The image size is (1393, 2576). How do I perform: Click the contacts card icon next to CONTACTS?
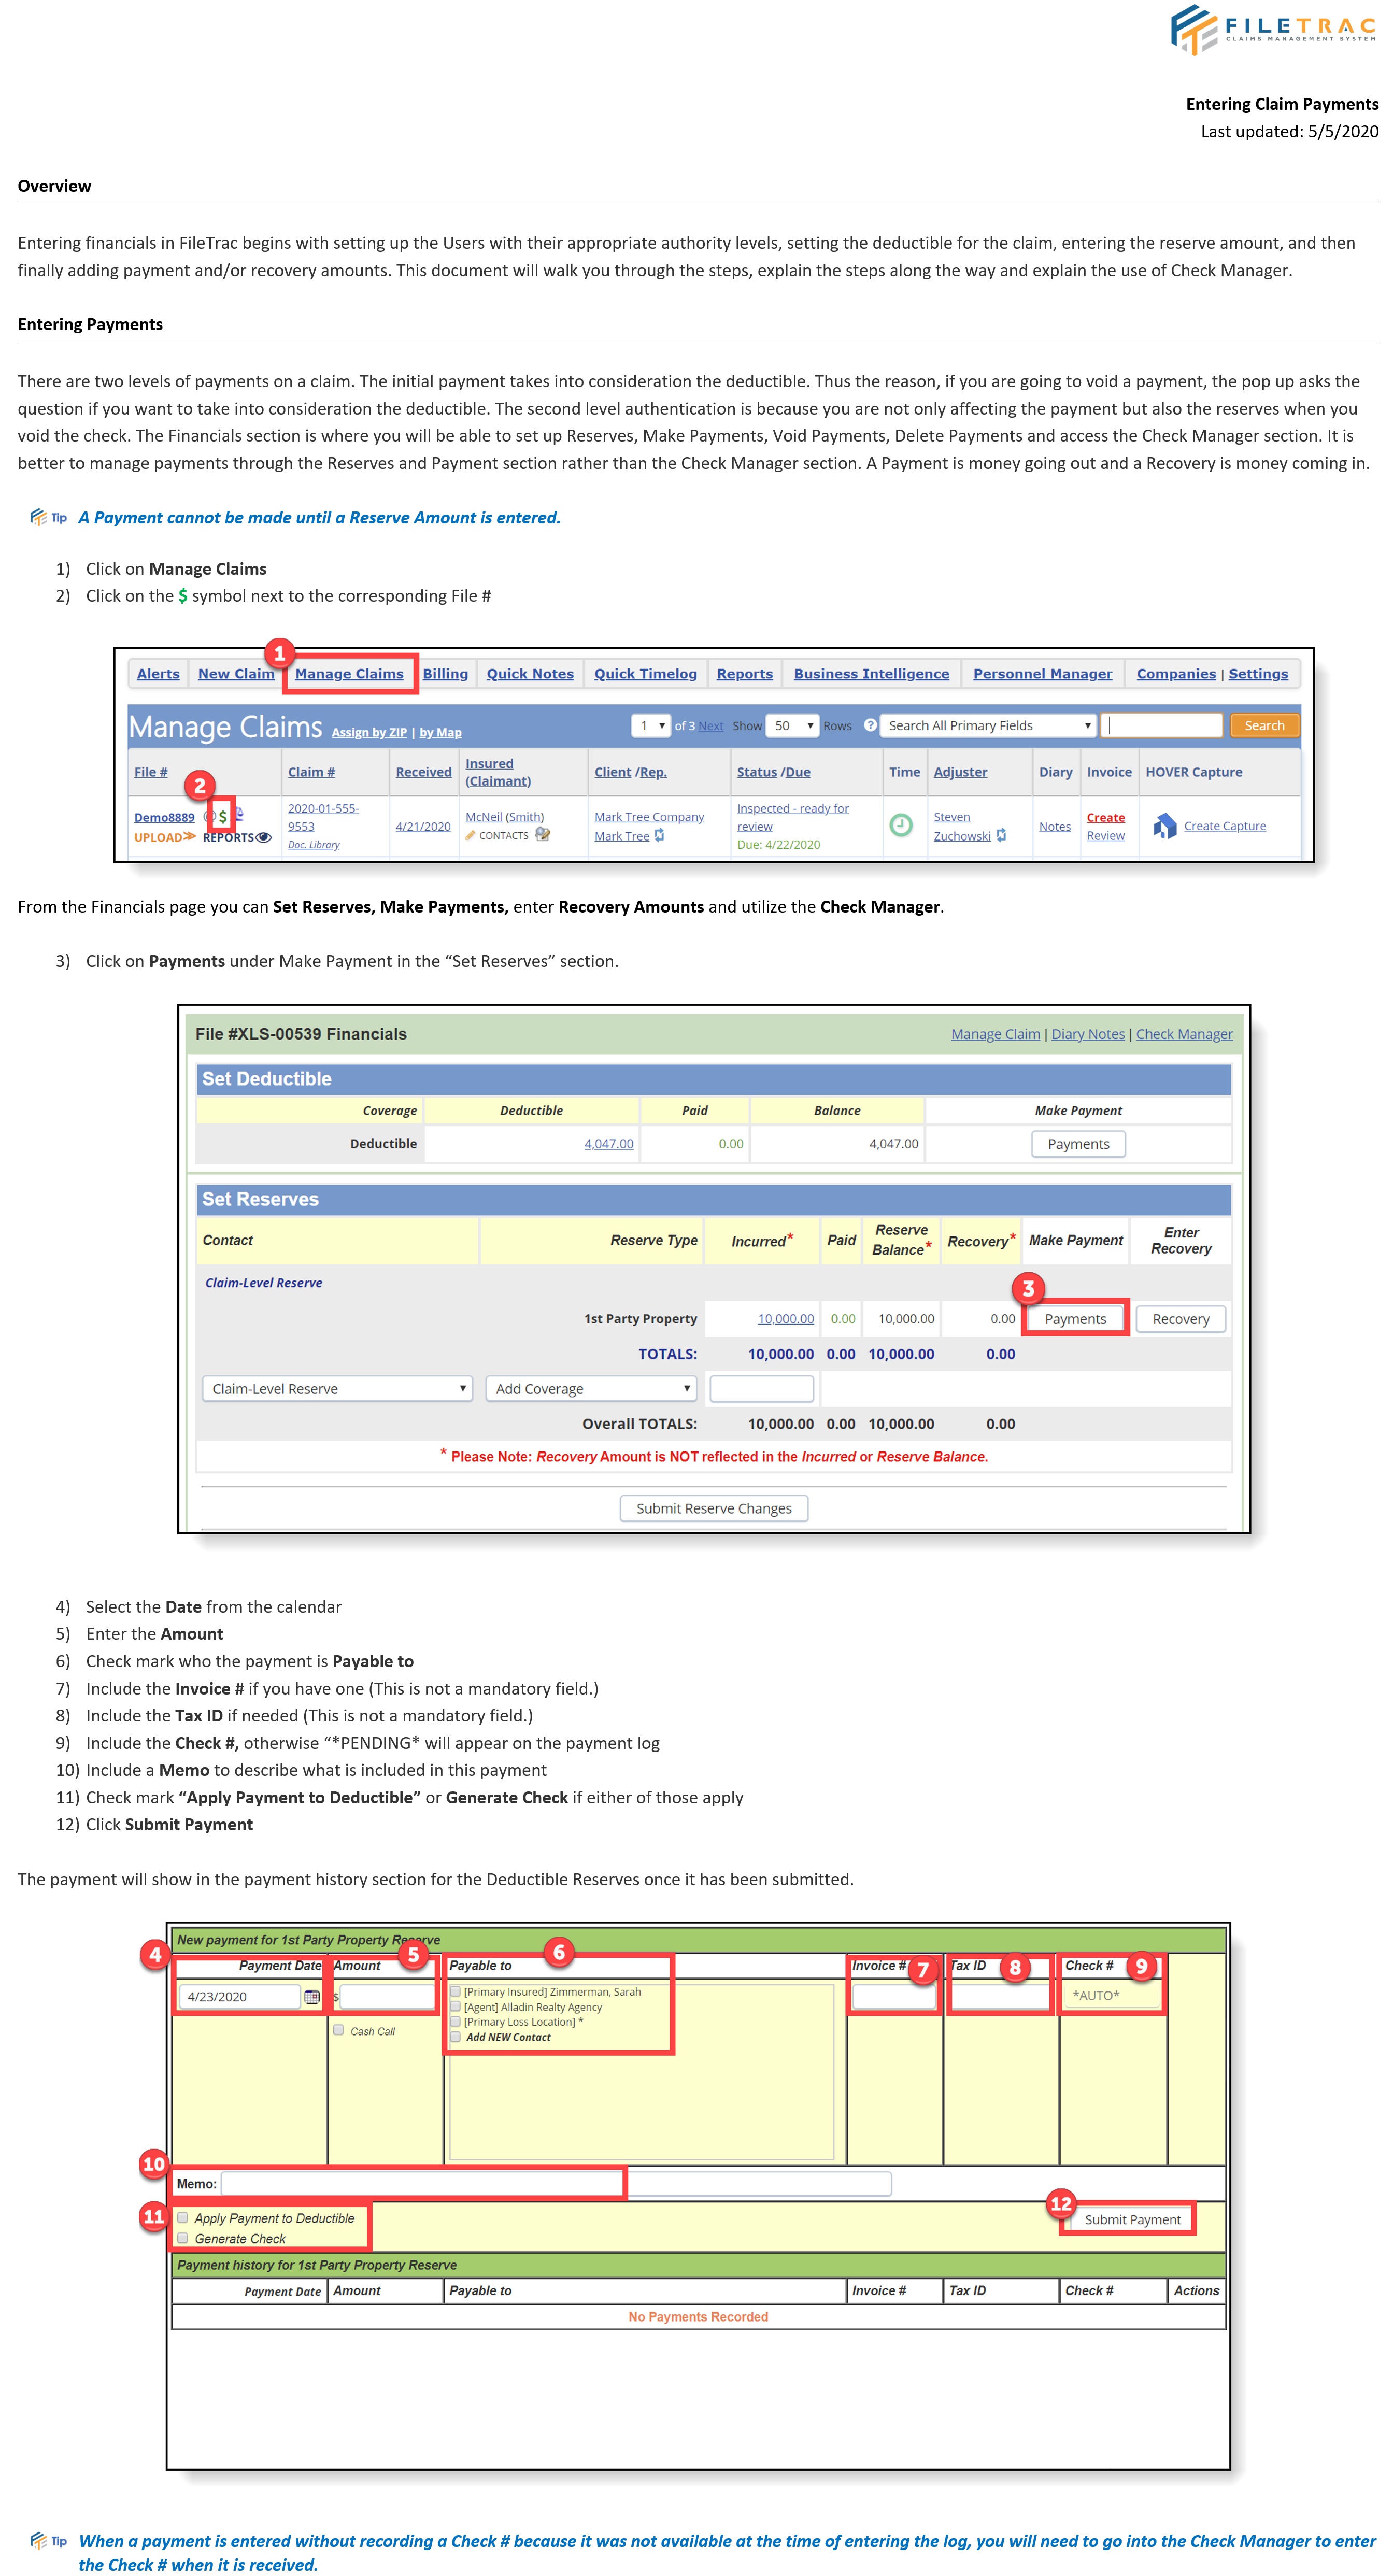[542, 835]
